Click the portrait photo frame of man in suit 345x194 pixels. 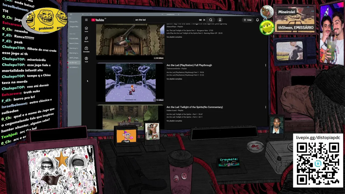pos(277,125)
